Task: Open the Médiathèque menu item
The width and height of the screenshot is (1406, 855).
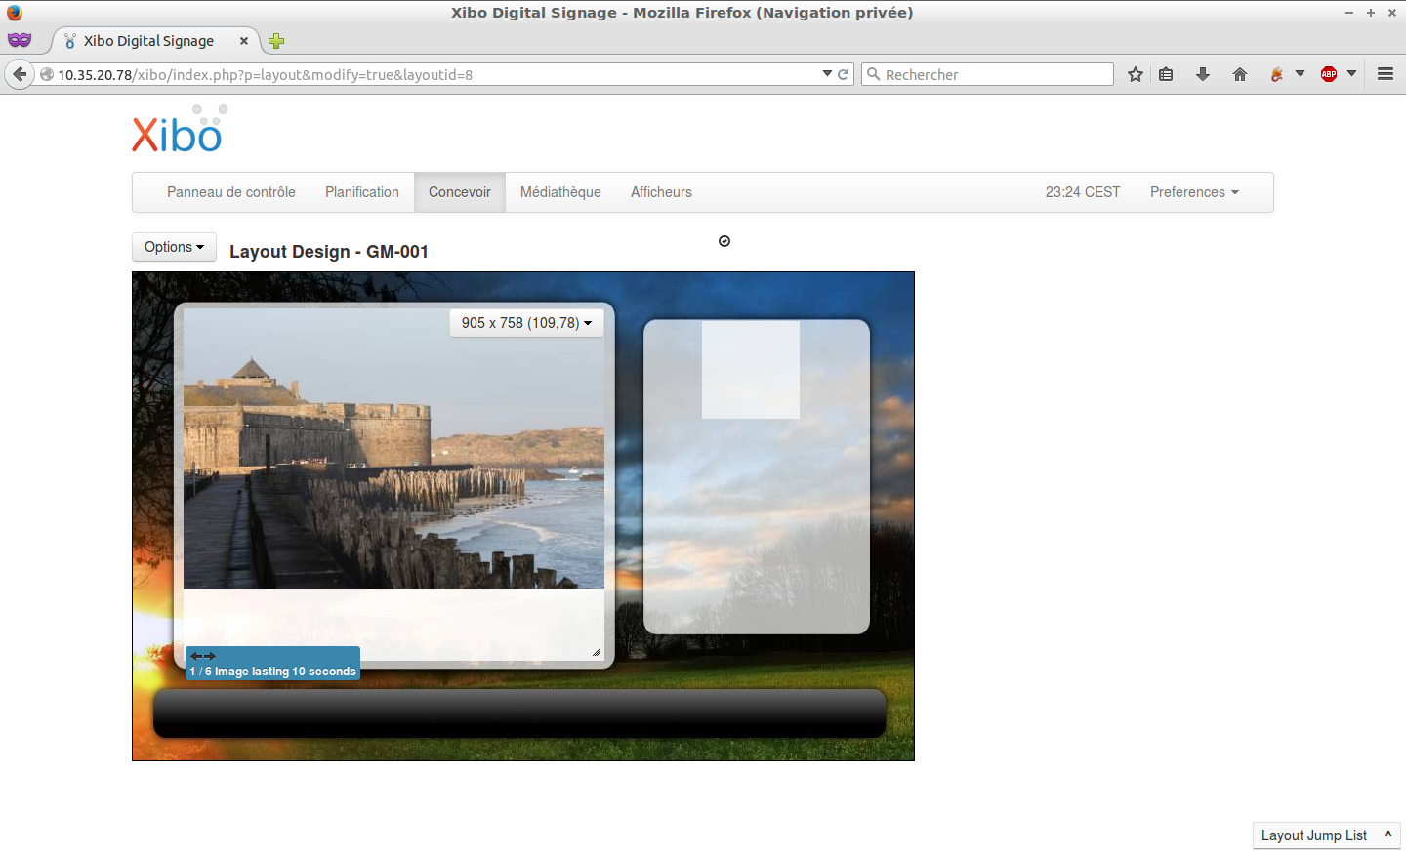Action: 560,192
